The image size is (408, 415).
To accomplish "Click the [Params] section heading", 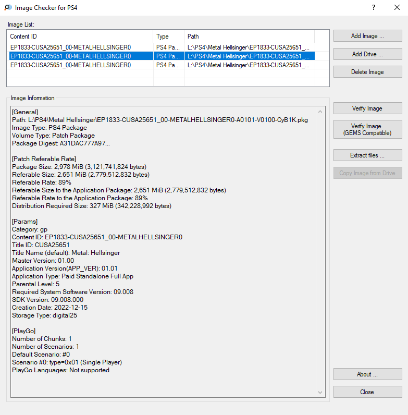I will click(x=25, y=221).
